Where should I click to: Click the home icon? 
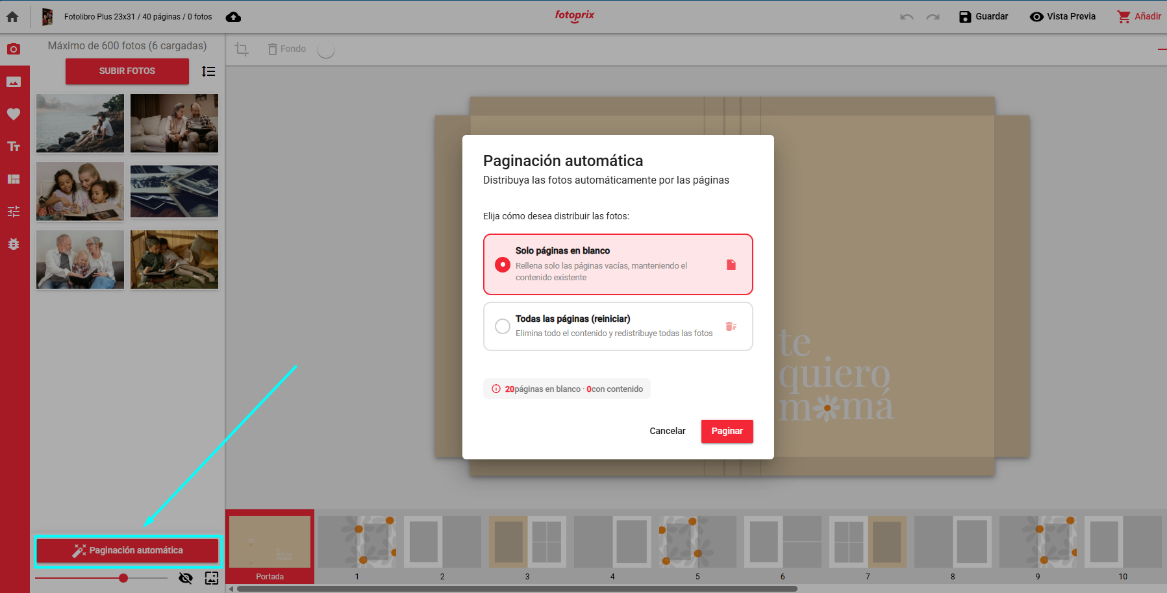12,17
